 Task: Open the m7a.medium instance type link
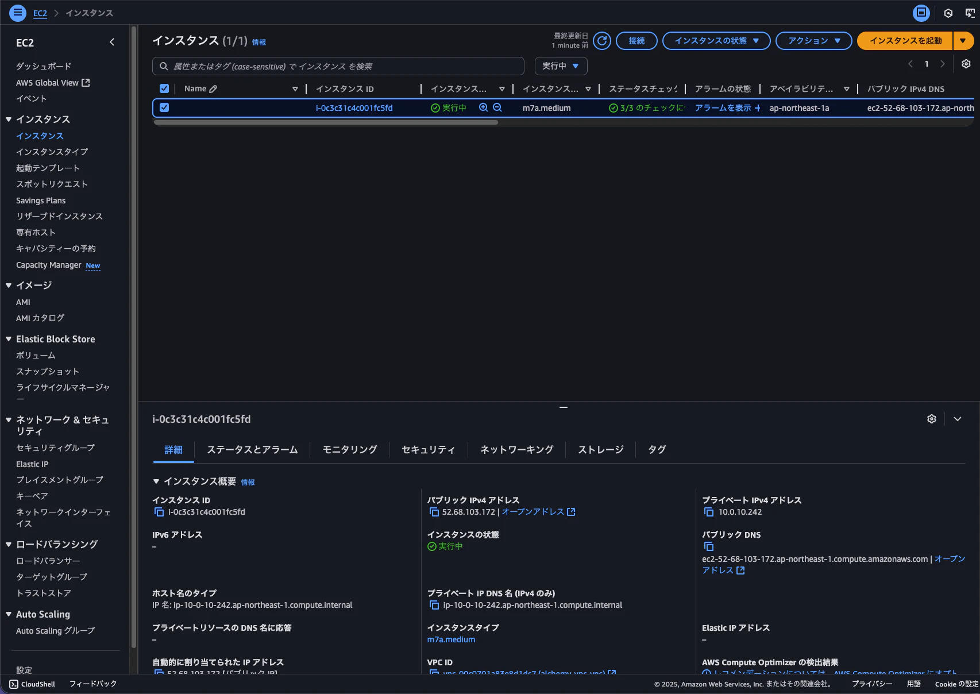pyautogui.click(x=451, y=639)
